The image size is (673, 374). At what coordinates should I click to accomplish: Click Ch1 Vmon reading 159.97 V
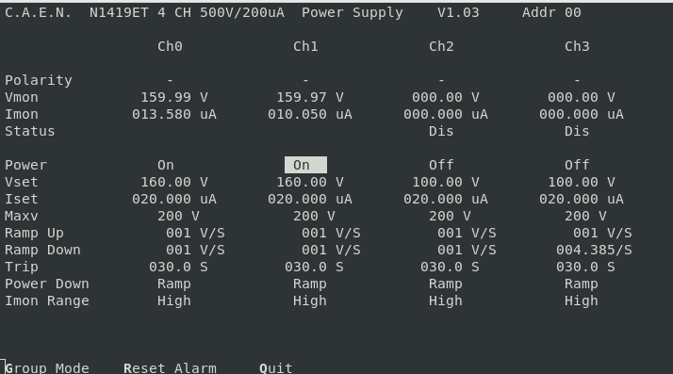pyautogui.click(x=310, y=97)
